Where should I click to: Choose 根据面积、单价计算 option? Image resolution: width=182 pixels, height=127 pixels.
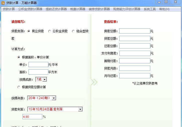point(19,57)
